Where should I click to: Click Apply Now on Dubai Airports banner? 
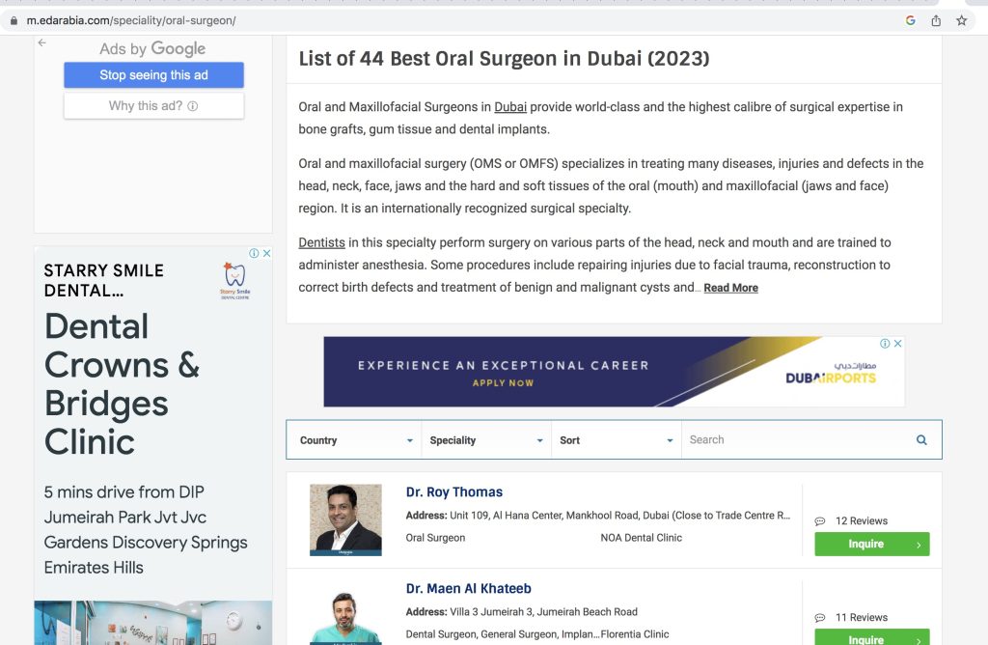click(503, 382)
